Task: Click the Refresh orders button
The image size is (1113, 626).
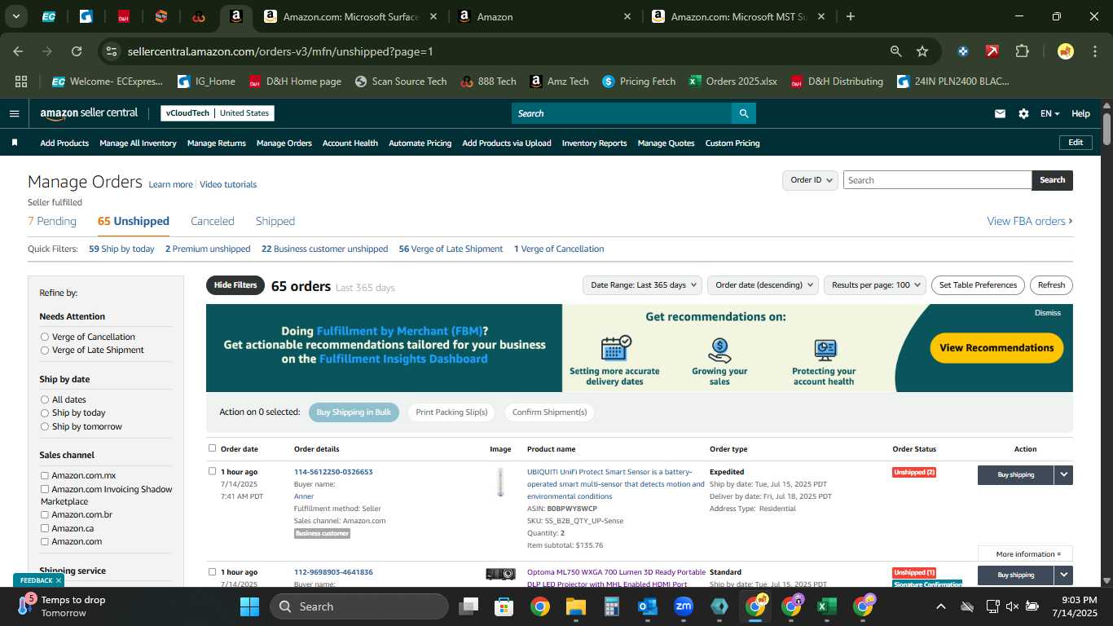Action: [1051, 285]
